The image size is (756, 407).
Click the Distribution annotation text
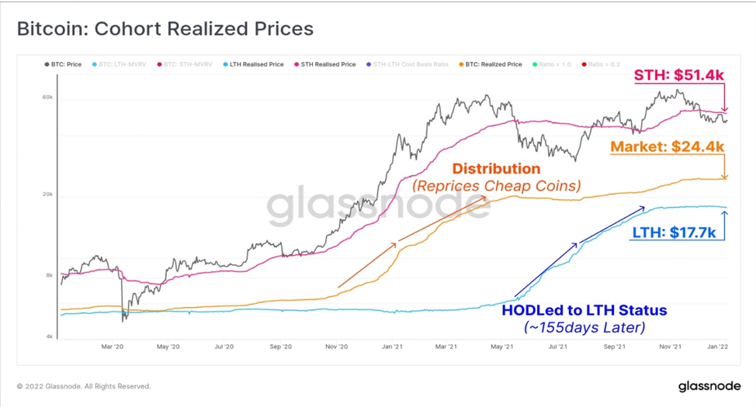point(496,168)
